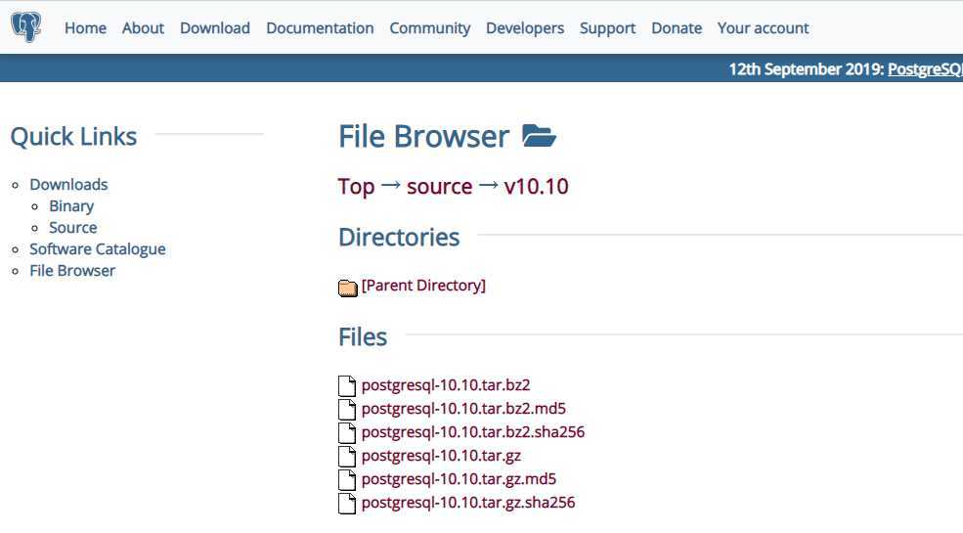Open the Download menu item
The height and width of the screenshot is (533, 963).
click(215, 28)
